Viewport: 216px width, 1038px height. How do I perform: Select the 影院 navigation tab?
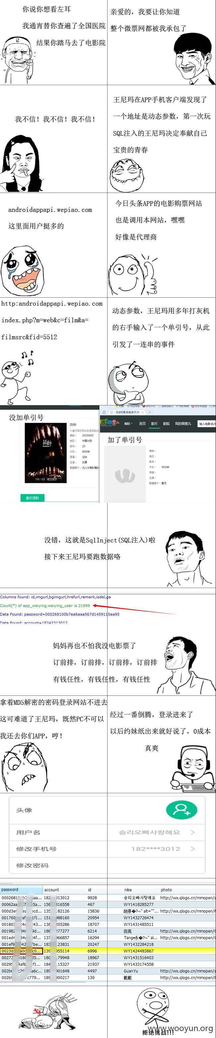[x=166, y=423]
